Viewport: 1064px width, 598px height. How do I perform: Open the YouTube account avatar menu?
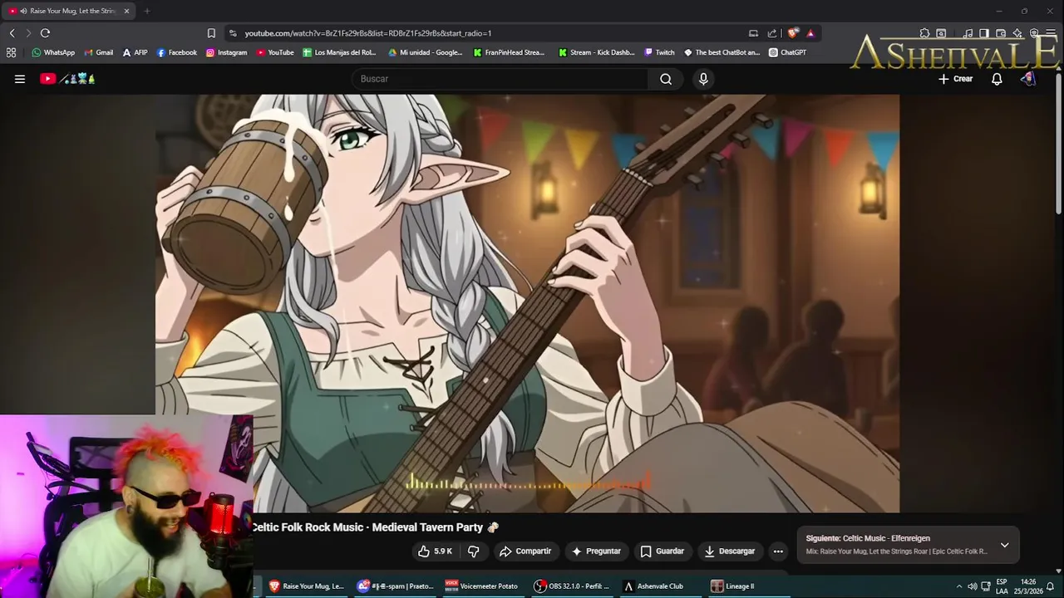[1028, 79]
